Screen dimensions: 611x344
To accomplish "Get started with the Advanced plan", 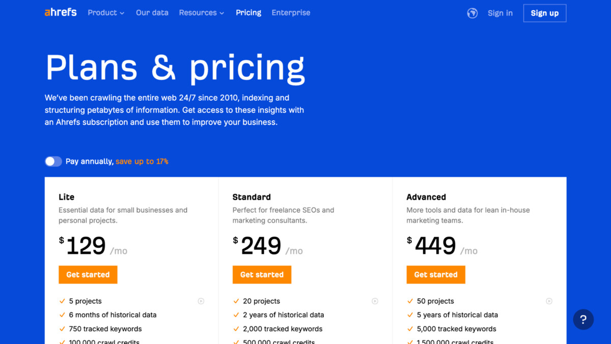I will tap(436, 275).
